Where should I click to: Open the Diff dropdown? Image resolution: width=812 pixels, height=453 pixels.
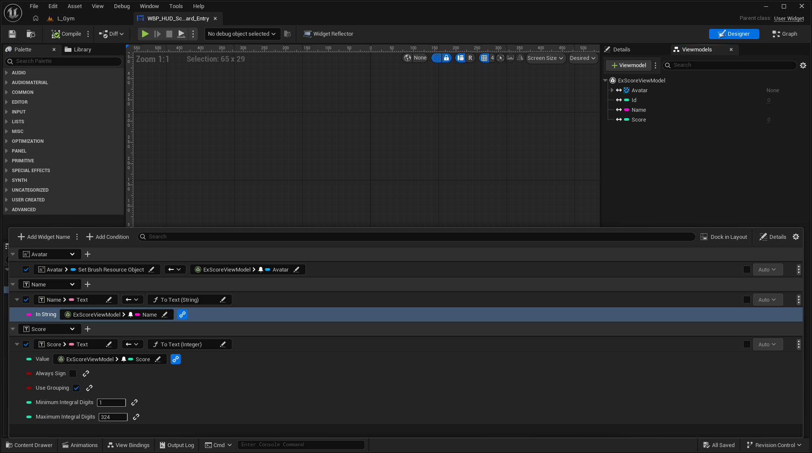point(111,34)
